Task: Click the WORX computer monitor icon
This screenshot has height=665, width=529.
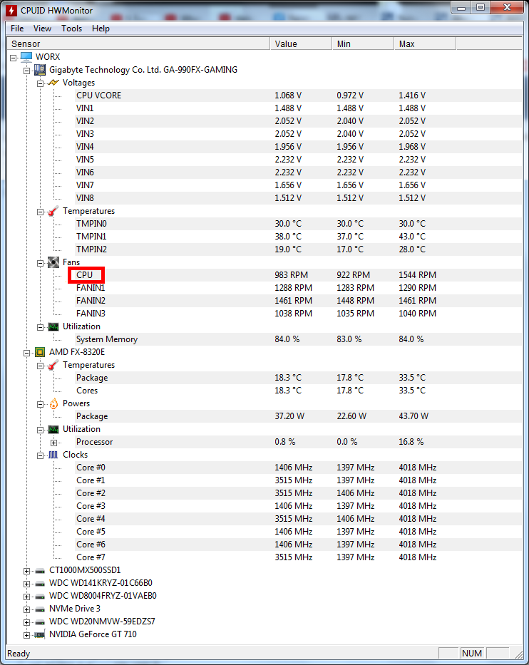Action: tap(26, 56)
